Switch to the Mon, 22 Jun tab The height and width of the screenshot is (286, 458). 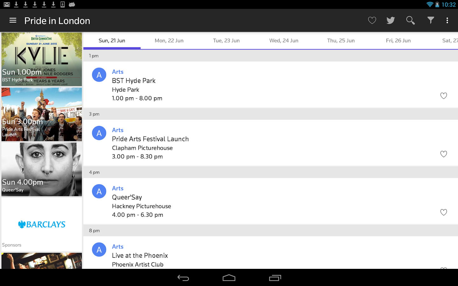click(169, 41)
